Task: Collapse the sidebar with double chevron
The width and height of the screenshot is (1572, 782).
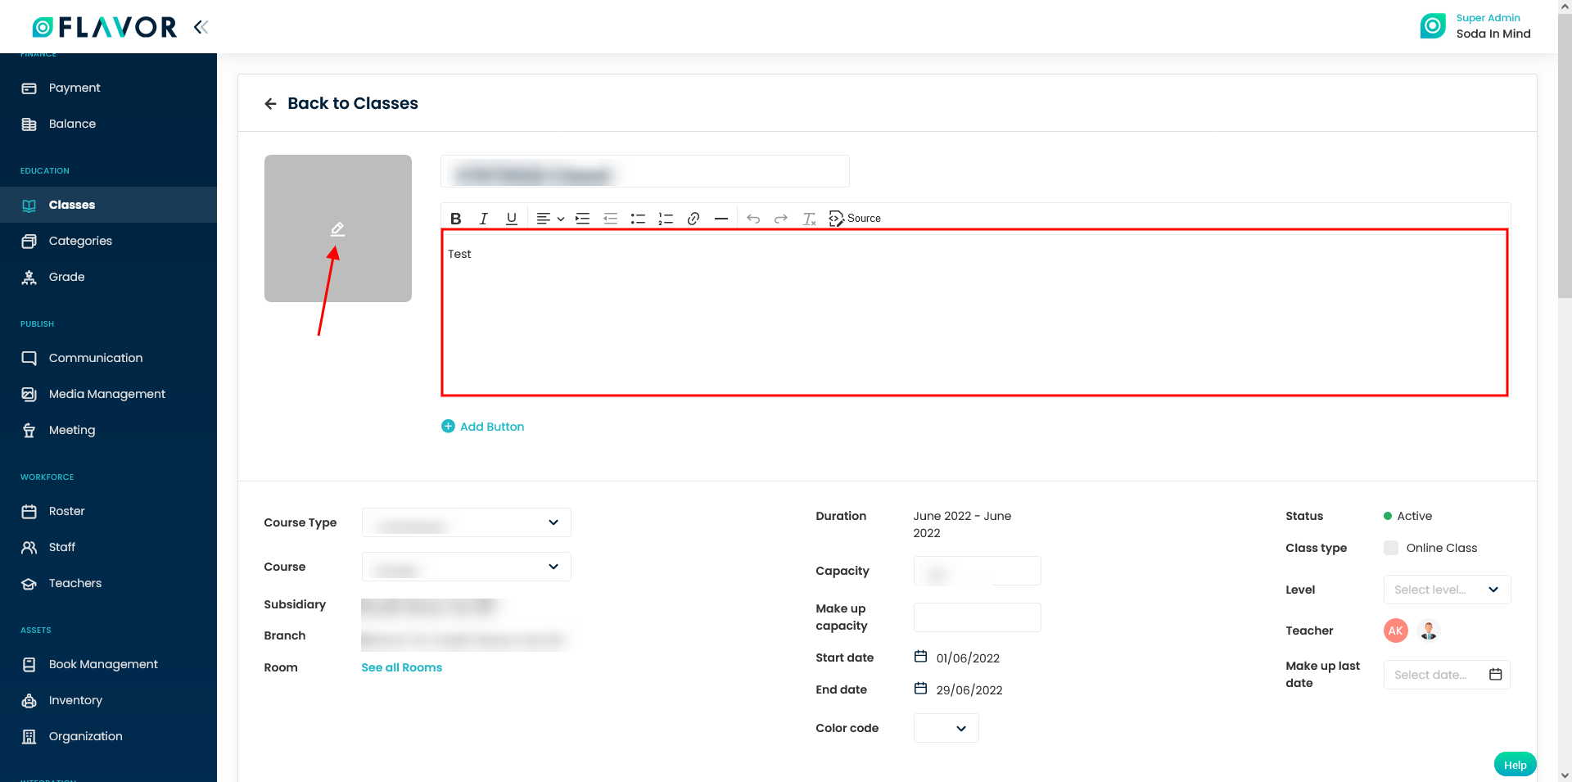Action: 201,27
